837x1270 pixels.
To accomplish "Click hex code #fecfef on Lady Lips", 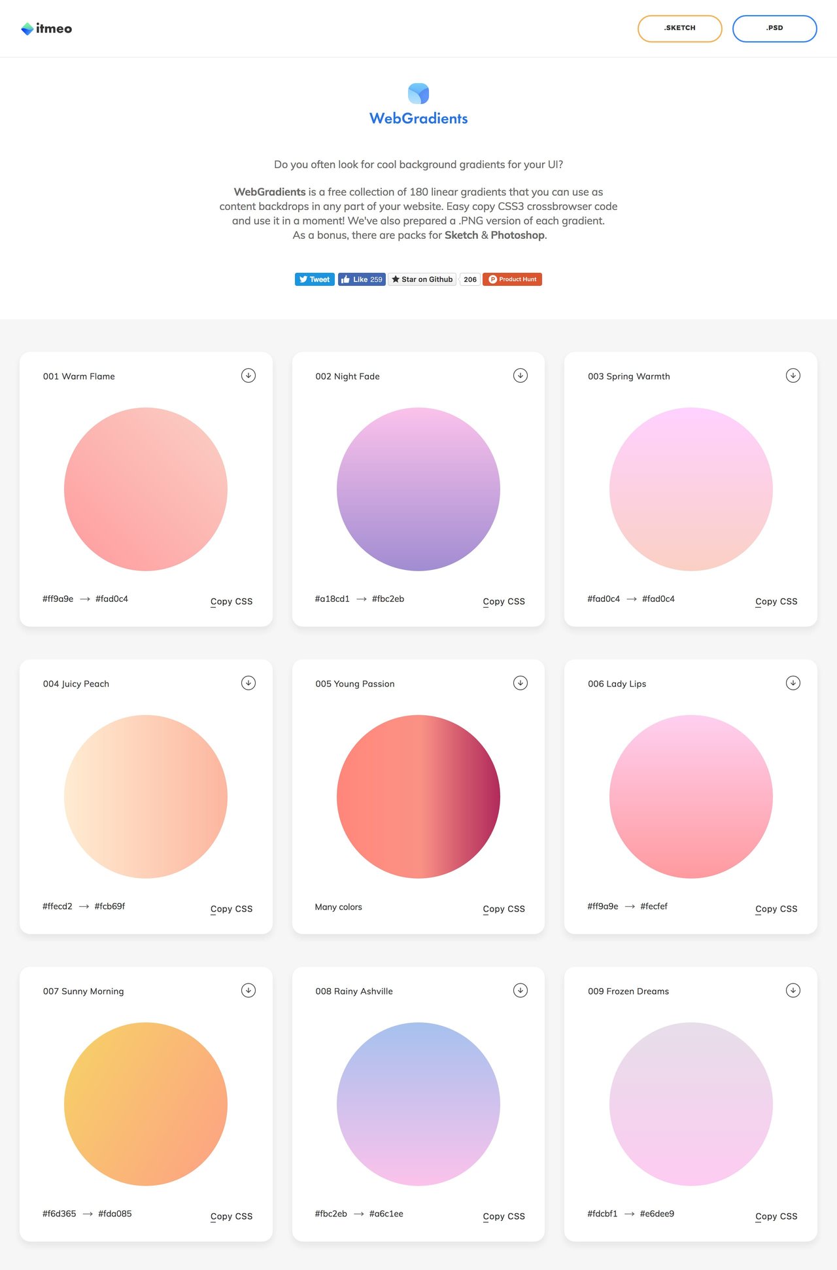I will (654, 906).
